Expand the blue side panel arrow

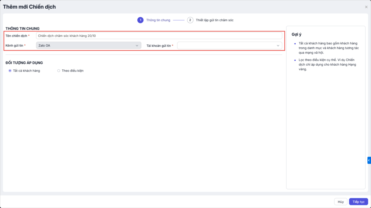(369, 160)
